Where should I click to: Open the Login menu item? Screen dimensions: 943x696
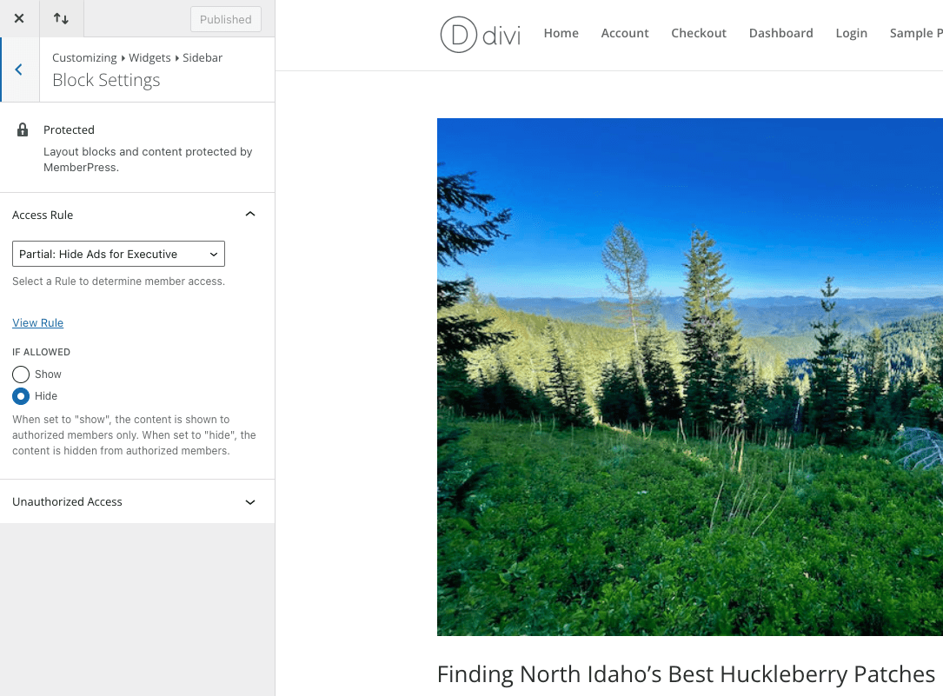coord(851,33)
